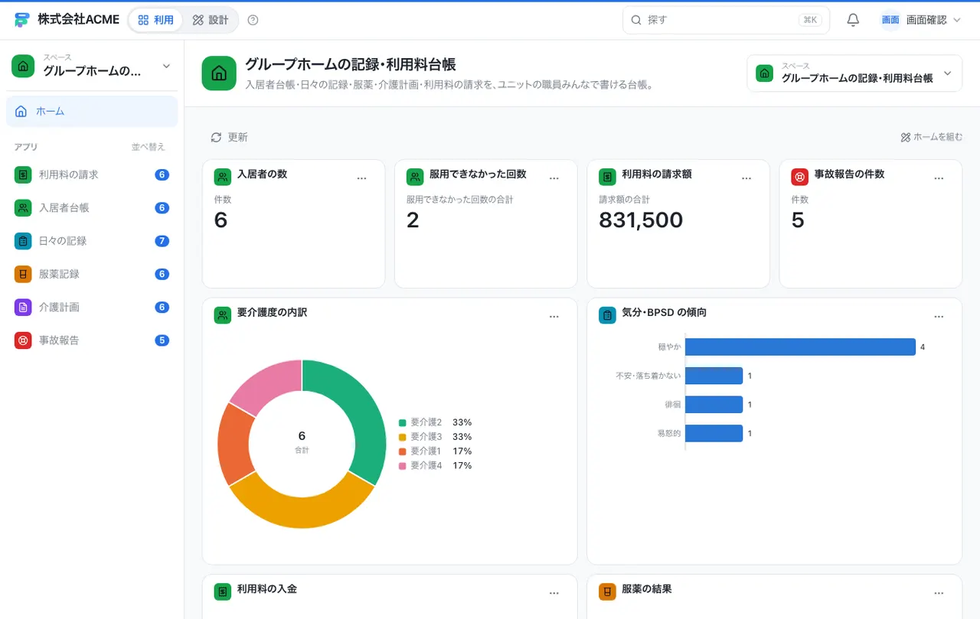Open 日々の記録 app icon in sidebar
Image resolution: width=980 pixels, height=619 pixels.
(23, 240)
